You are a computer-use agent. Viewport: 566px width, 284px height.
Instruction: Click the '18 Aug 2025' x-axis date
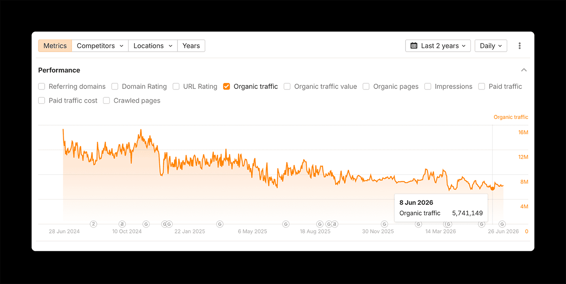tap(315, 231)
